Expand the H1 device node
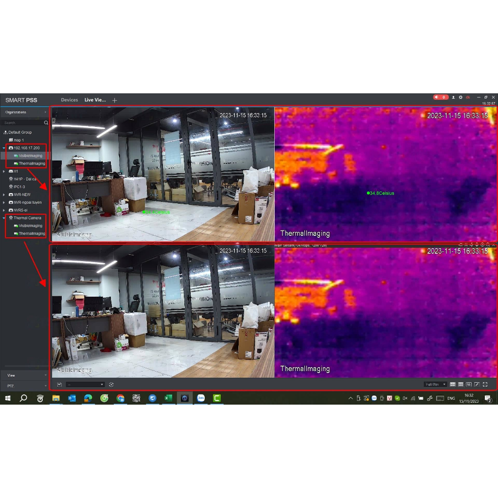Image resolution: width=498 pixels, height=498 pixels. (4, 171)
